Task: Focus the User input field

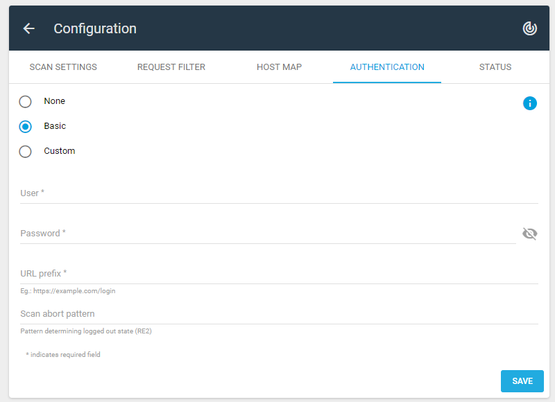Action: tap(279, 193)
